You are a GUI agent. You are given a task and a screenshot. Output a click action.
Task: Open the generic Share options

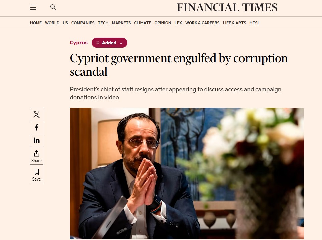36,156
